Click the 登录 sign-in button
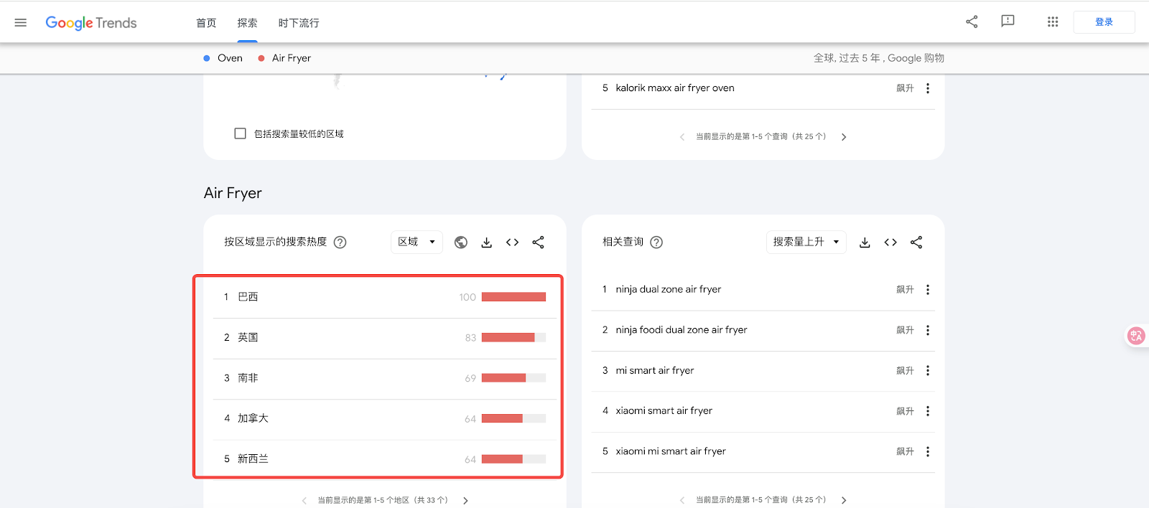Screen dimensions: 1149x508 pyautogui.click(x=1104, y=22)
